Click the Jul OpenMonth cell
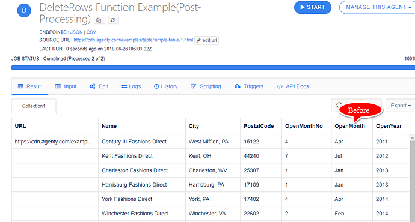Image resolution: width=415 pixels, height=222 pixels. point(352,156)
